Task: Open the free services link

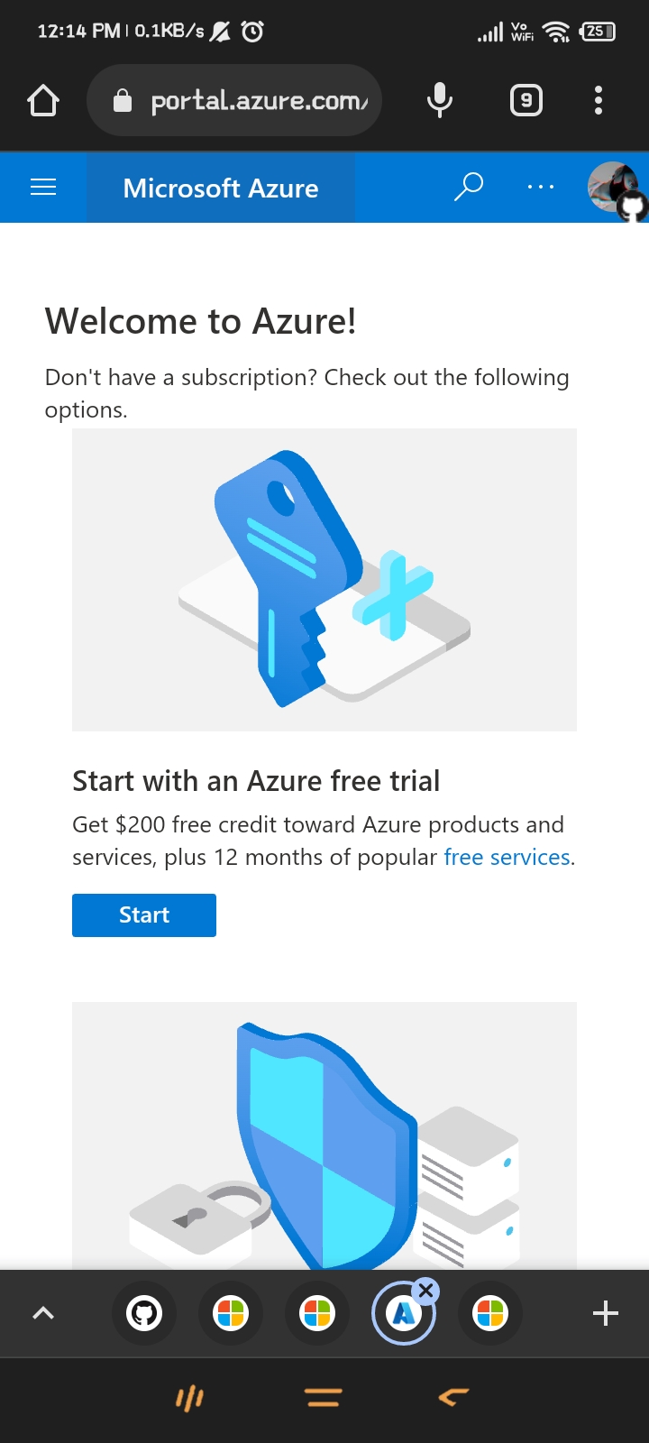Action: (507, 857)
